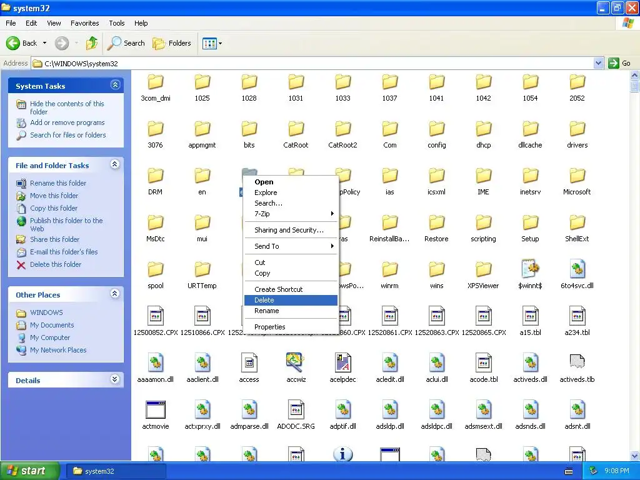Click Share this folder link
Image resolution: width=640 pixels, height=480 pixels.
click(55, 239)
